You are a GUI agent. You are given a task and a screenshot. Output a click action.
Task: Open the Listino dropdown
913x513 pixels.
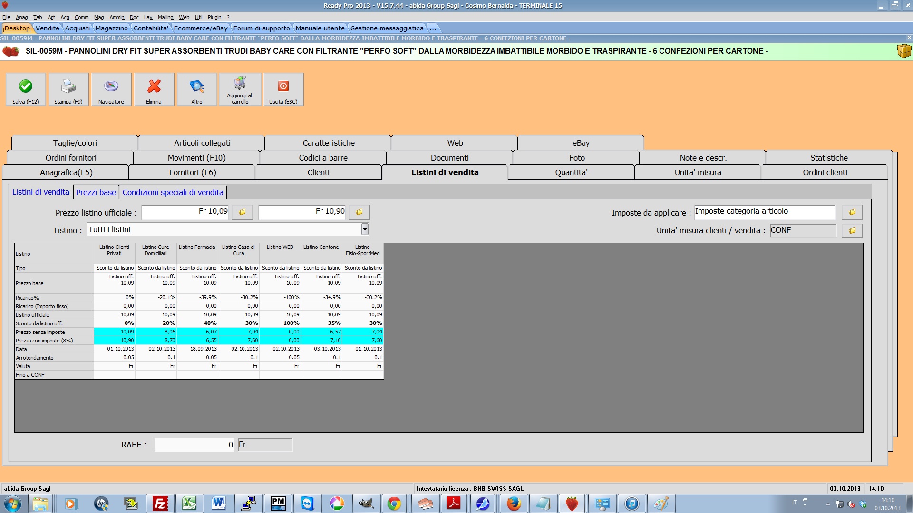pos(365,230)
